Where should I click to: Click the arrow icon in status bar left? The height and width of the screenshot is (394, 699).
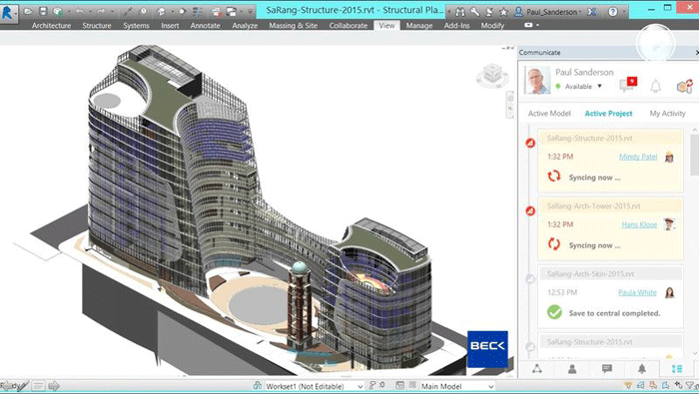coord(54,386)
